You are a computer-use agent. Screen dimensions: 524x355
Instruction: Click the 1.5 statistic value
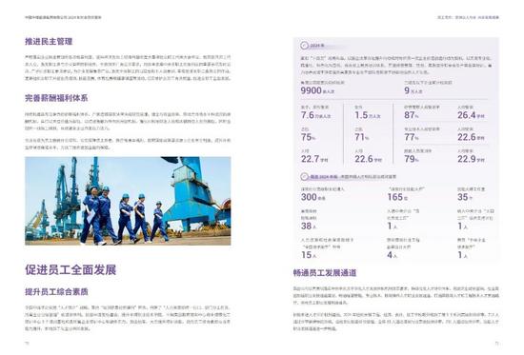[361, 115]
